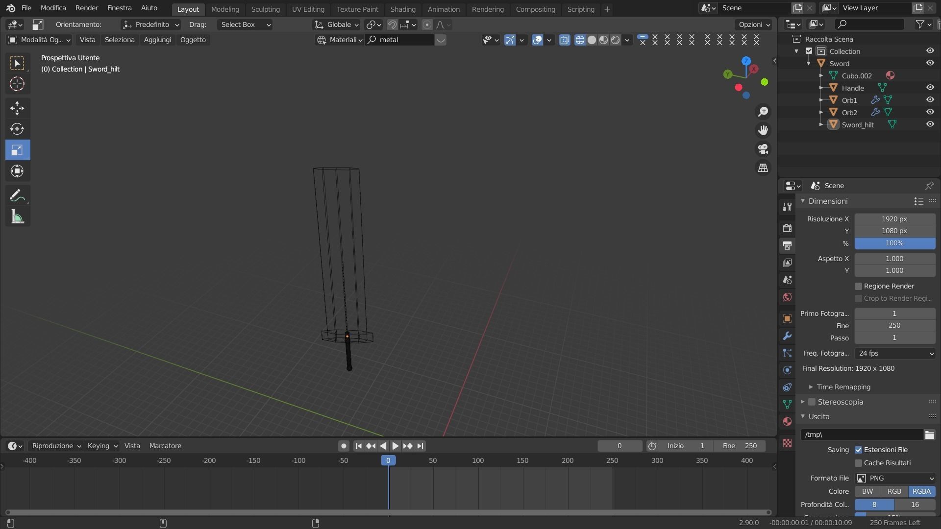The width and height of the screenshot is (941, 529).
Task: Jump to last frame
Action: pos(420,446)
